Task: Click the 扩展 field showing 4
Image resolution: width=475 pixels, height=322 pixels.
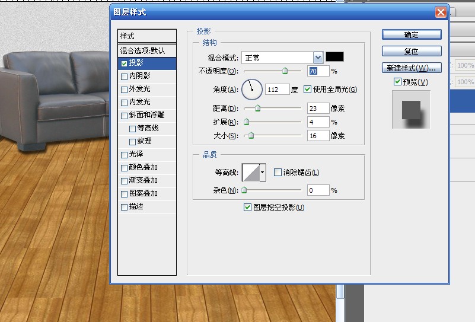Action: [x=318, y=122]
